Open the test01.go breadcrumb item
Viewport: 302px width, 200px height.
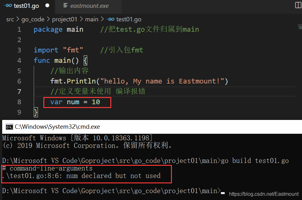(x=129, y=19)
